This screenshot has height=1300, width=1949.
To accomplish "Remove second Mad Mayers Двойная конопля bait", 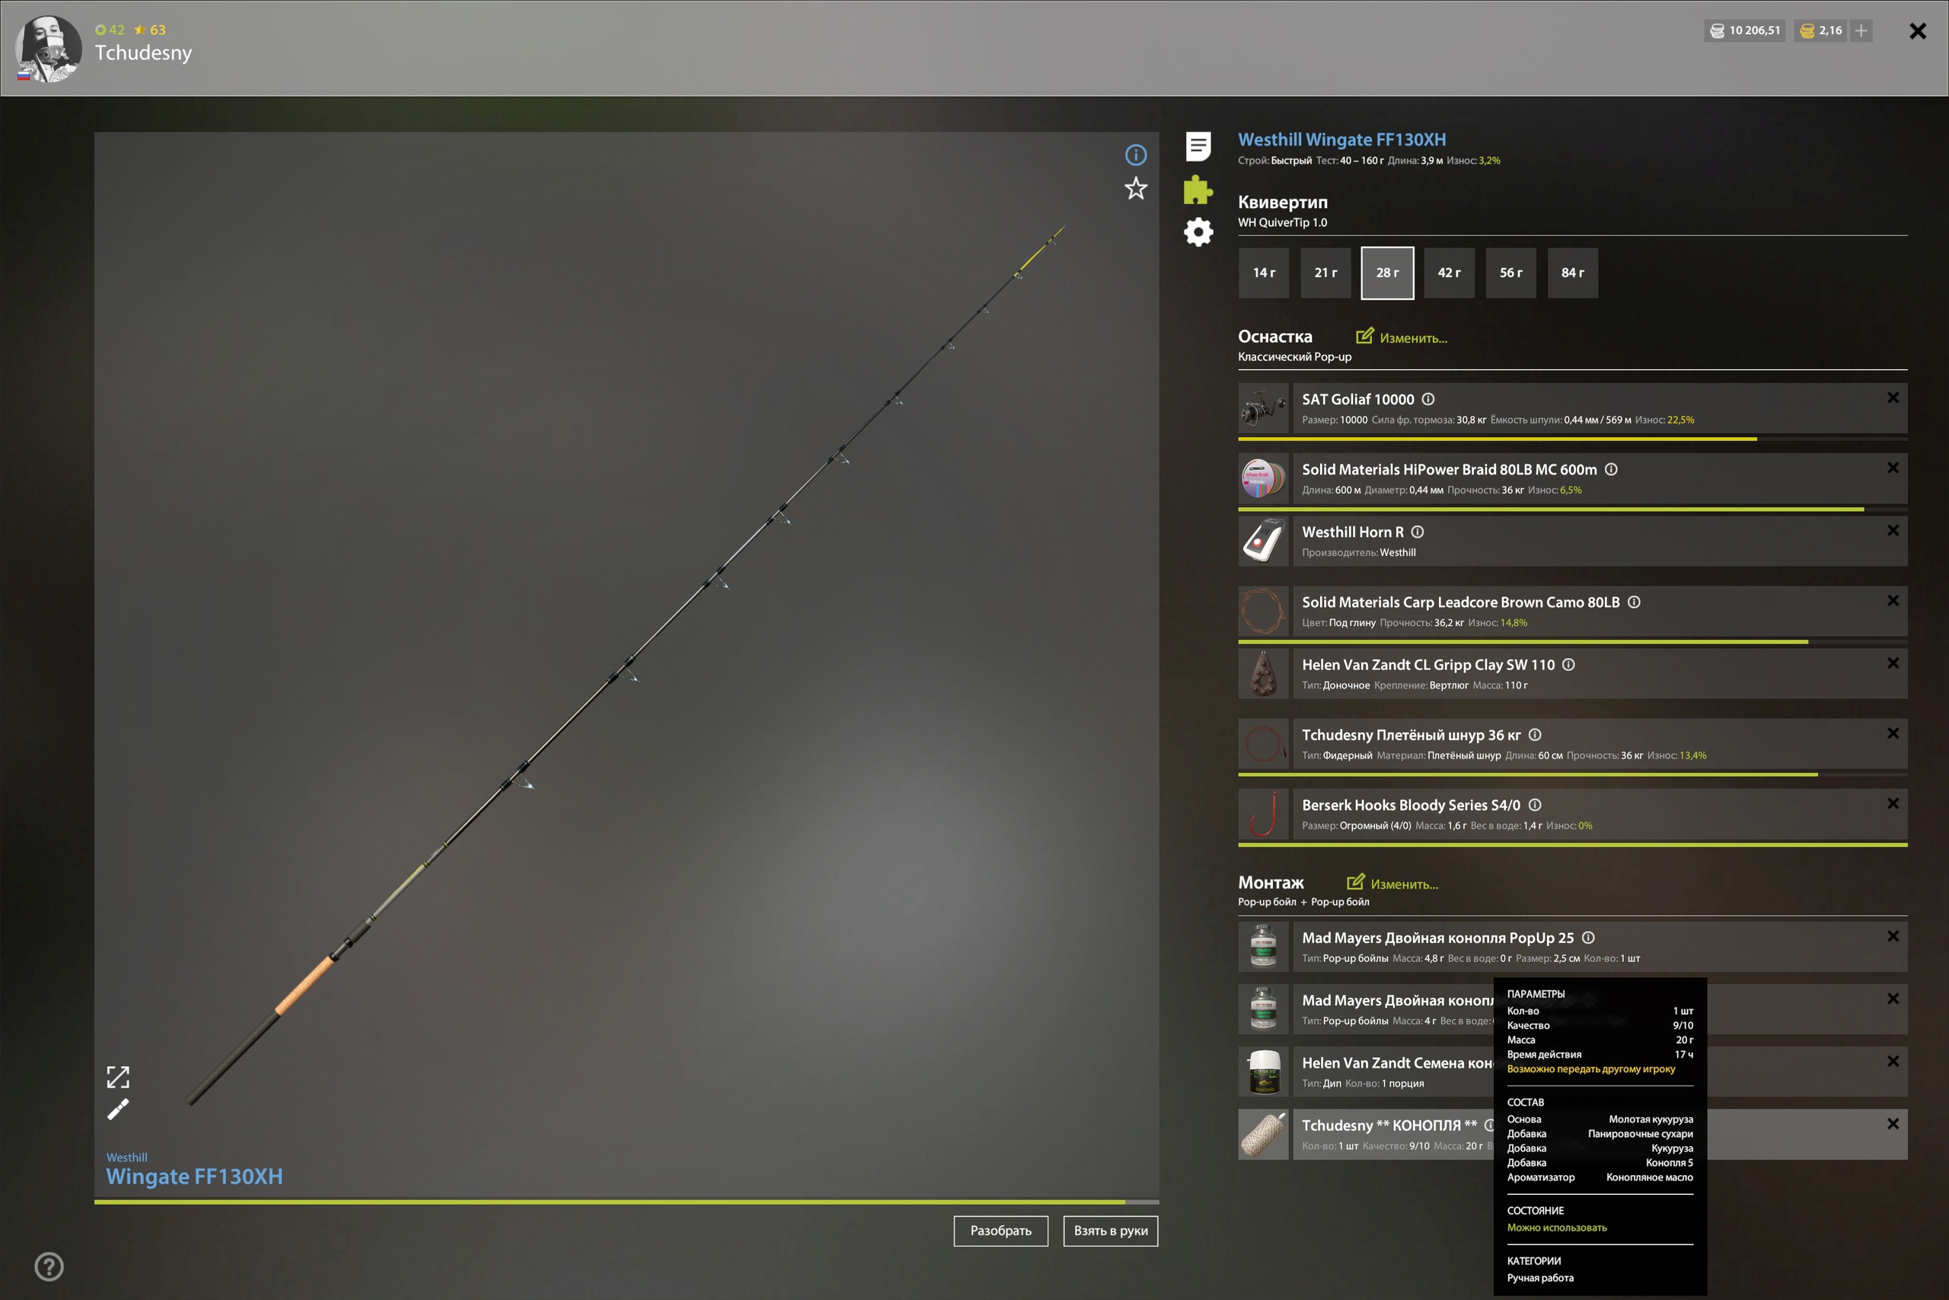I will 1893,999.
